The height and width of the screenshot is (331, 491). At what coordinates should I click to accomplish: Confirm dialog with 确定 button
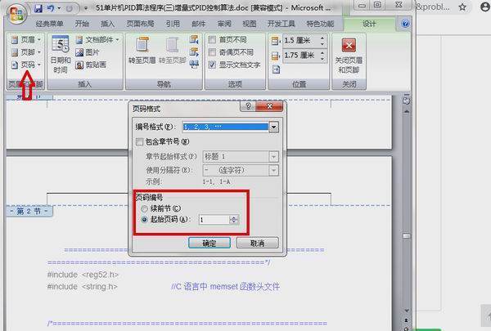click(x=209, y=243)
